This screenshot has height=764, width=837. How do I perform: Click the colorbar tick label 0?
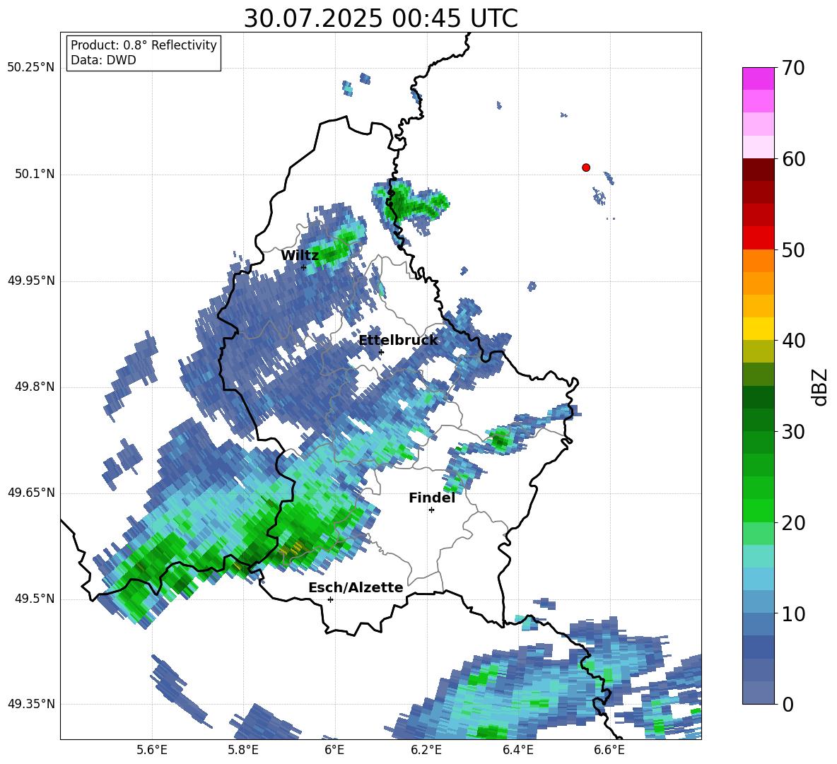click(x=788, y=704)
